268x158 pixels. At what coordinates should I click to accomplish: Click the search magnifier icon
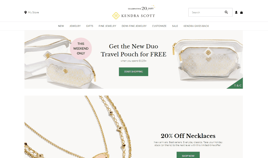point(226,12)
